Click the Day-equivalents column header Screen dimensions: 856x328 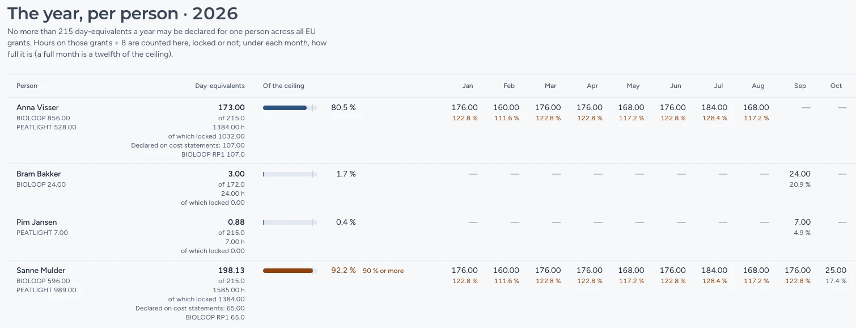point(220,86)
